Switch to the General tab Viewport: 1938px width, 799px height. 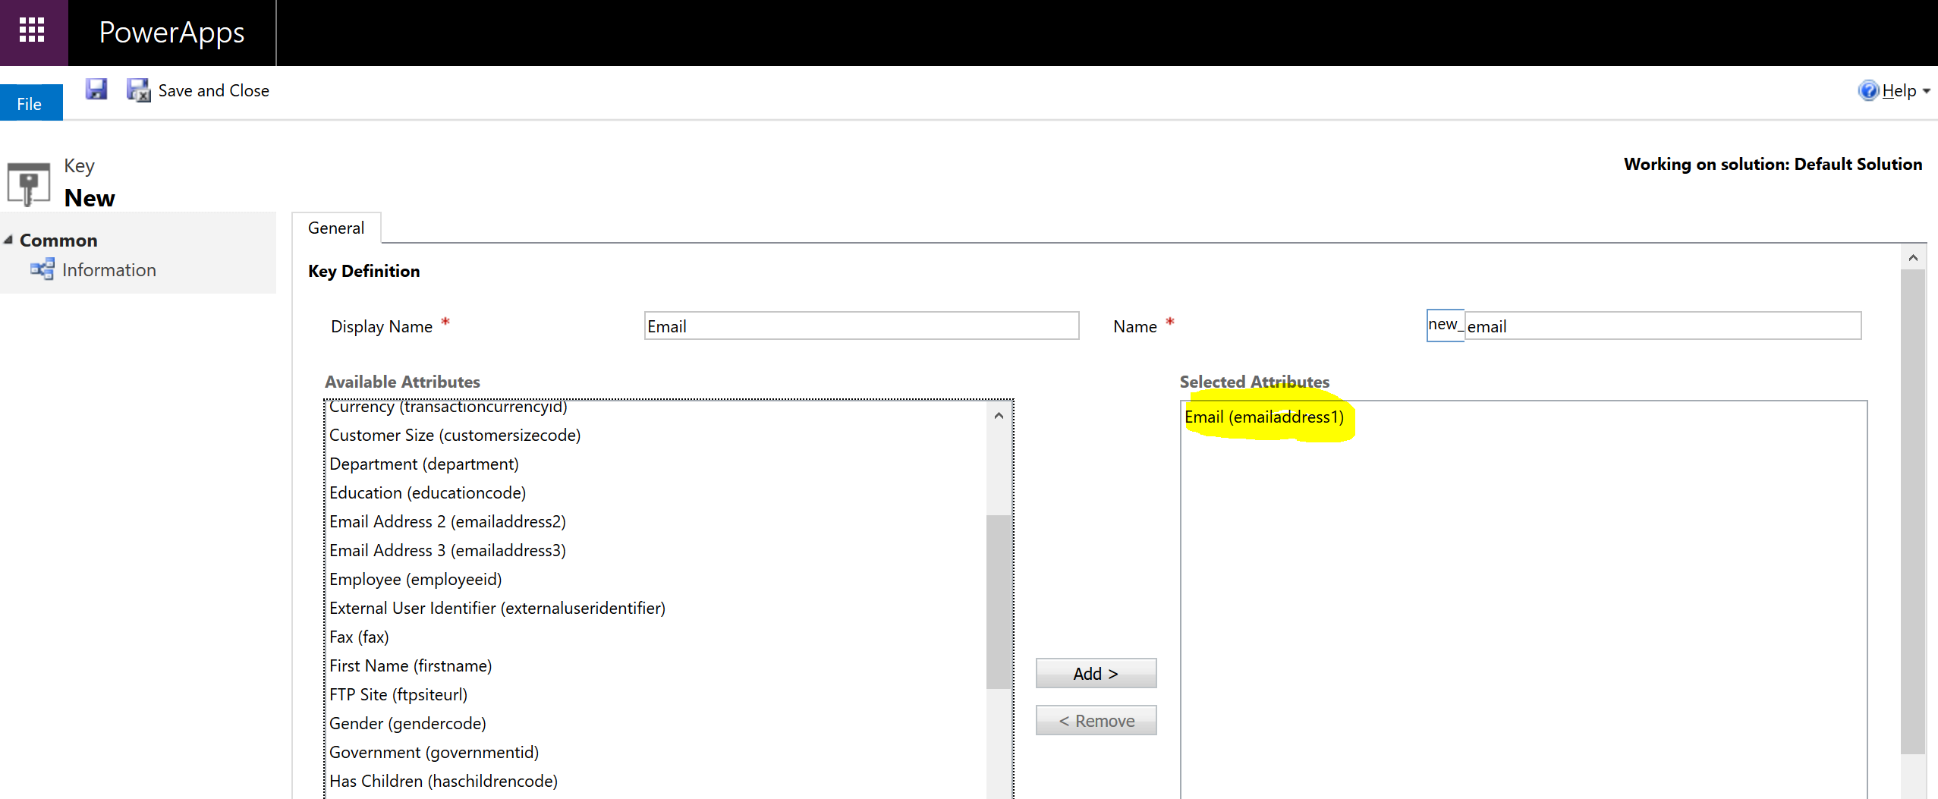[x=335, y=227]
